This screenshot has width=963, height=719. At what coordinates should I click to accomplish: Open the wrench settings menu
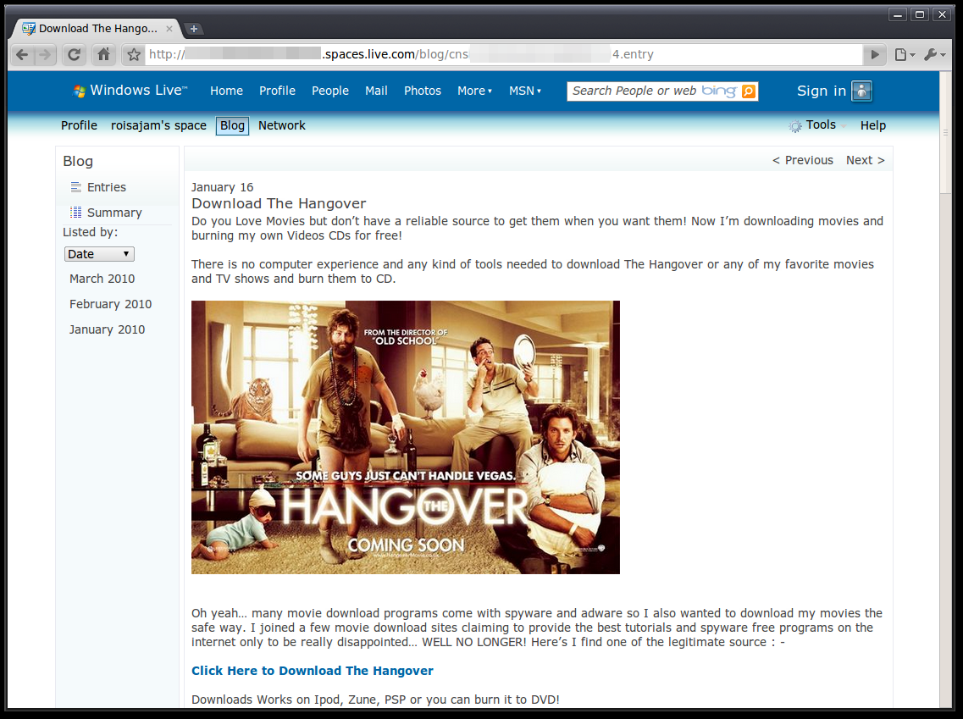934,55
